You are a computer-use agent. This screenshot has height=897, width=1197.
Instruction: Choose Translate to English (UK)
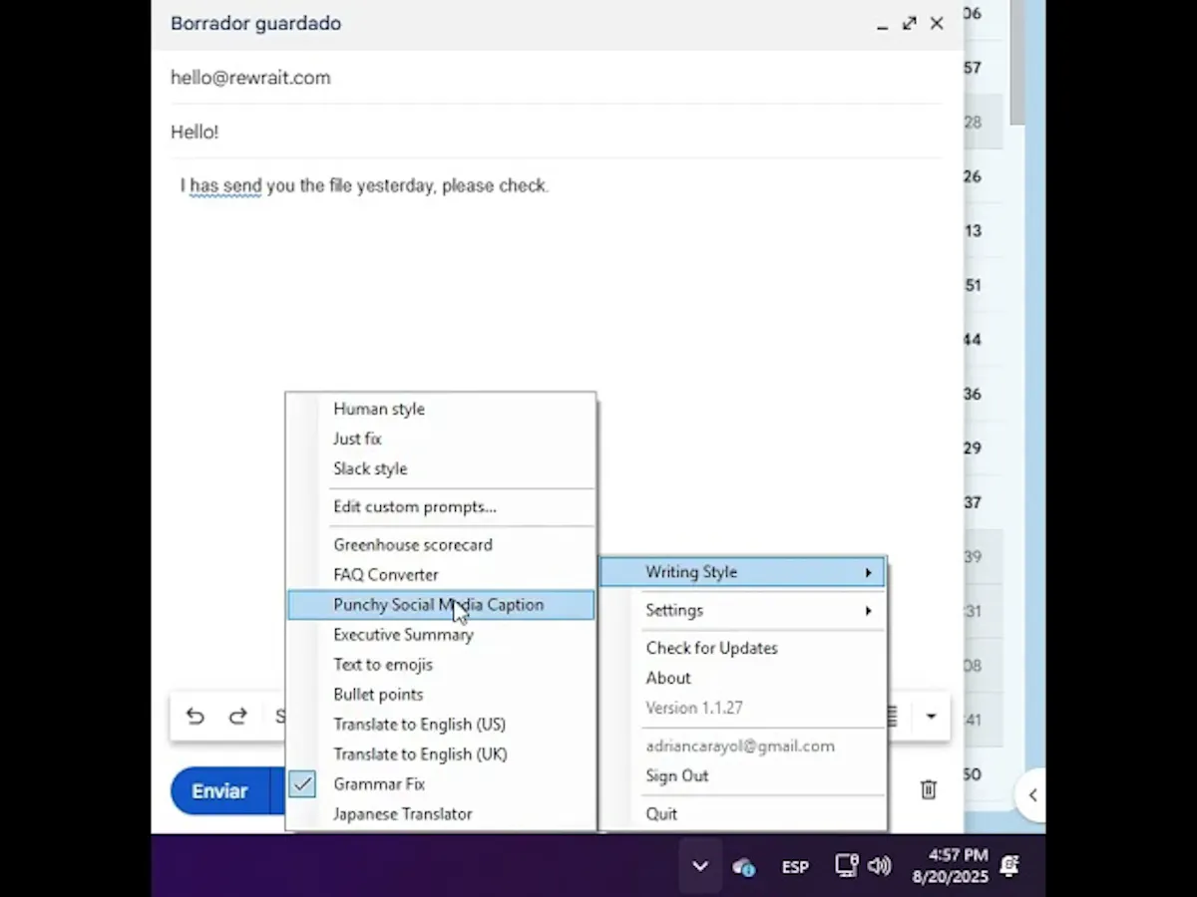point(440,753)
